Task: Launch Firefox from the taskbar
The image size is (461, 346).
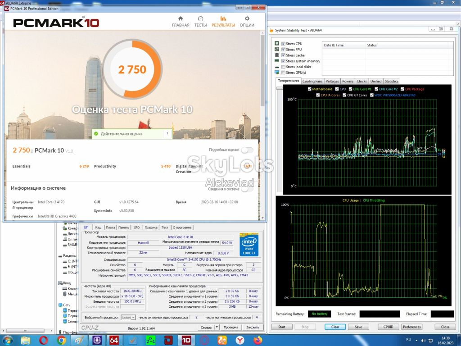Action: click(x=258, y=340)
